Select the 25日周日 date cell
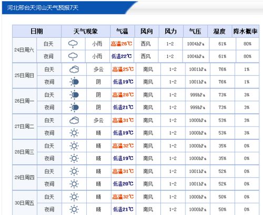 [24, 76]
